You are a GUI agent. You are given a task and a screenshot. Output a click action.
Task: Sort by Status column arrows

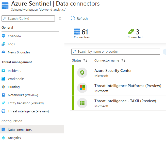pos(85,61)
